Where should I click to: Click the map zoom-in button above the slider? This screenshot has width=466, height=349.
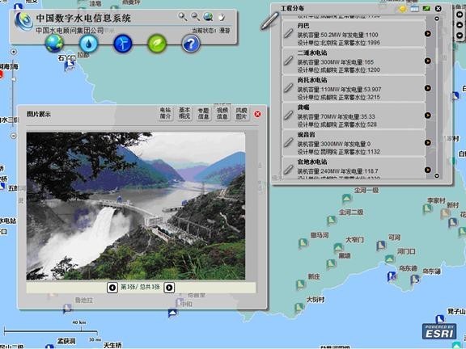click(14, 52)
